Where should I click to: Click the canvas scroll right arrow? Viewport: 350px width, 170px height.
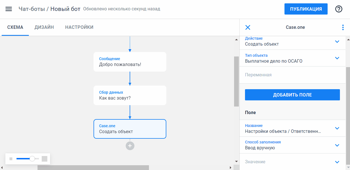point(230,168)
